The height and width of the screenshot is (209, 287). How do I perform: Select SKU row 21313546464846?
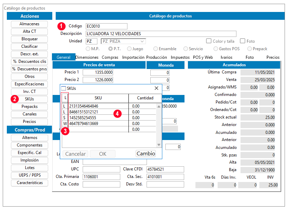(109, 106)
